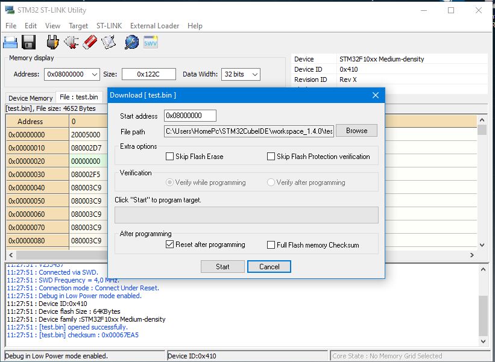The image size is (495, 362).
Task: Click the STM32 ST-LINK Utility app icon
Action: tap(10, 10)
